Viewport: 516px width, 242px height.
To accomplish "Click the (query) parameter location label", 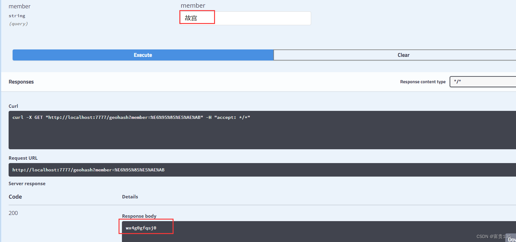I will point(18,24).
